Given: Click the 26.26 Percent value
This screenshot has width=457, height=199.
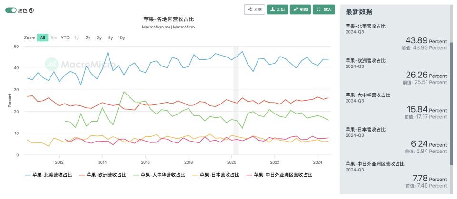Looking at the screenshot, I should 426,75.
